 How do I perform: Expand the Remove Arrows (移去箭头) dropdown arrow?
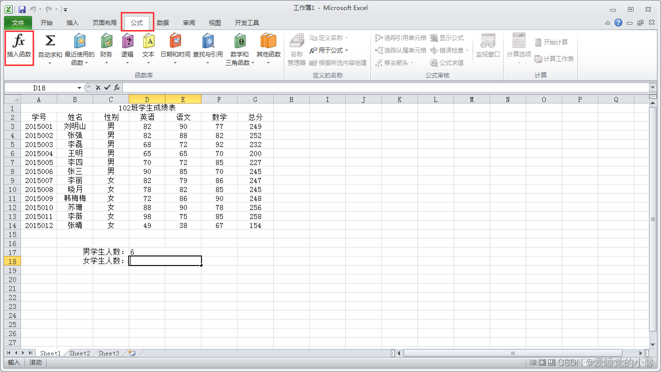412,63
